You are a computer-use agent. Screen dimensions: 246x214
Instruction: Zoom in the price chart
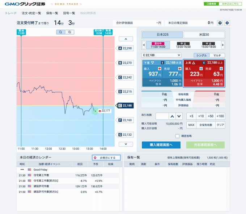(x=70, y=32)
